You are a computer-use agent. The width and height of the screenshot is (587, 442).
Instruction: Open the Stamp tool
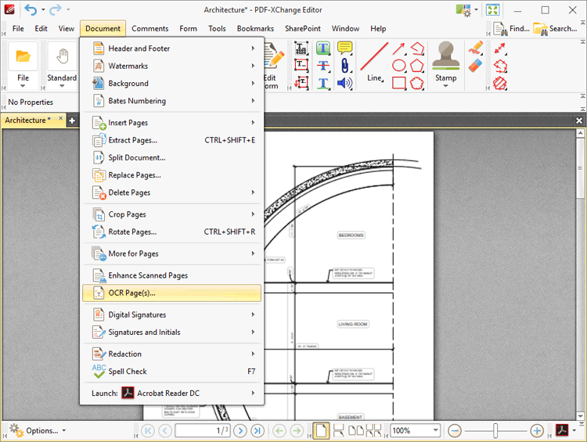coord(445,64)
